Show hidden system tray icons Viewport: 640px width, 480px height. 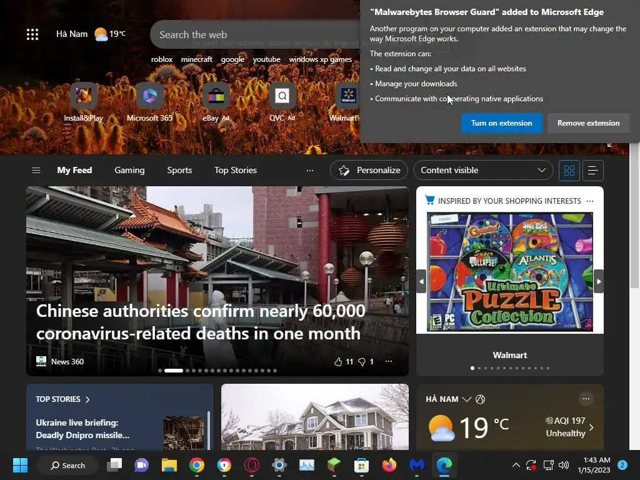[x=516, y=465]
